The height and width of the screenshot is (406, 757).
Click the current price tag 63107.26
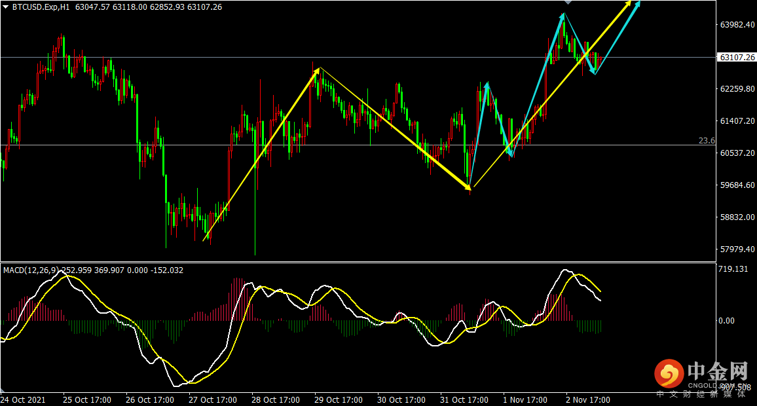[737, 58]
